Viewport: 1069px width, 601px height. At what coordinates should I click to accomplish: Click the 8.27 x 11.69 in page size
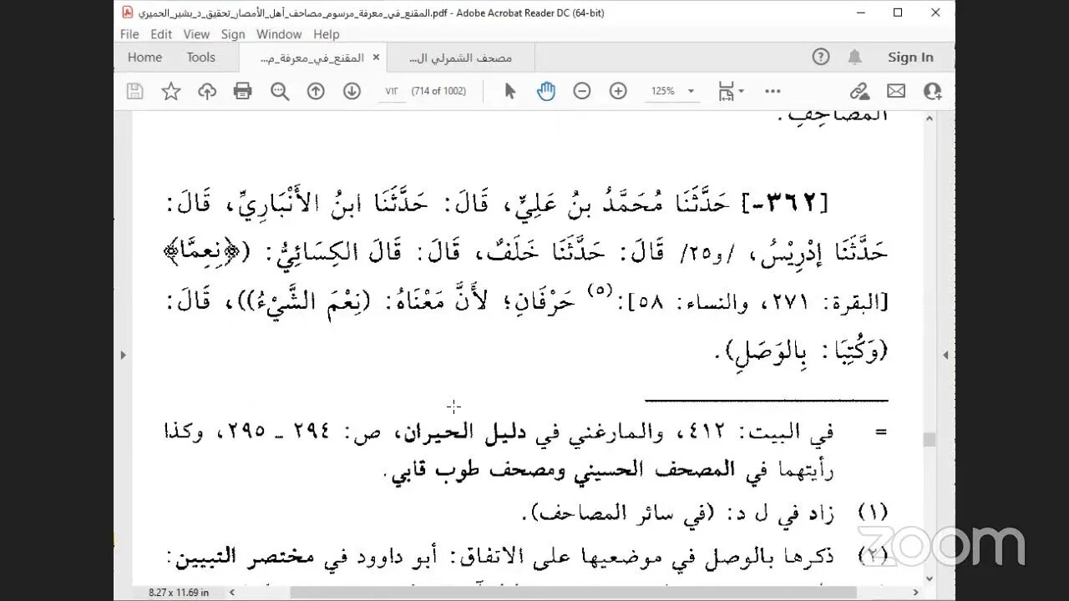click(179, 592)
